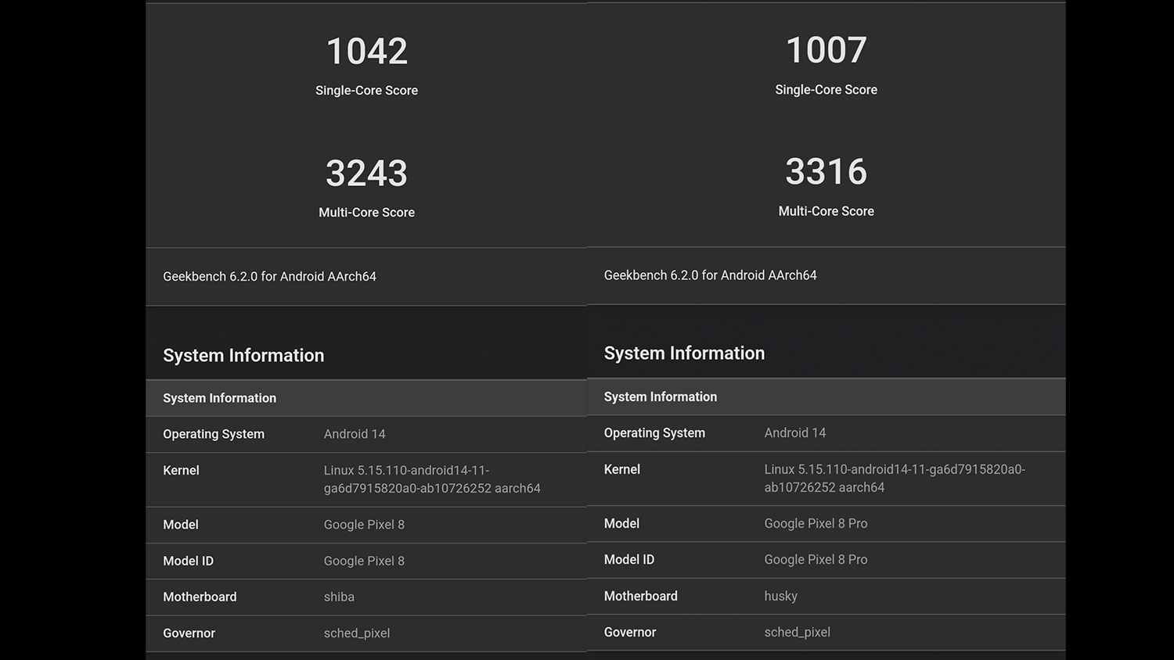This screenshot has width=1174, height=660.
Task: Select the 3316 multi-core score
Action: point(826,172)
